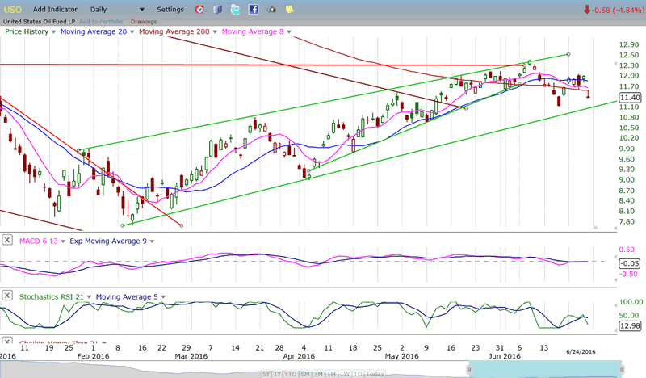Close the MACD indicator panel
The image size is (646, 378).
[x=7, y=240]
